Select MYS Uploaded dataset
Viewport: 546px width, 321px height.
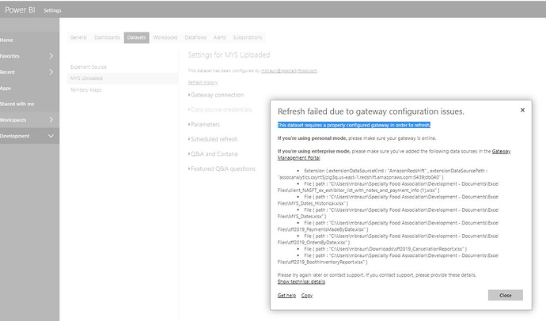(122, 78)
